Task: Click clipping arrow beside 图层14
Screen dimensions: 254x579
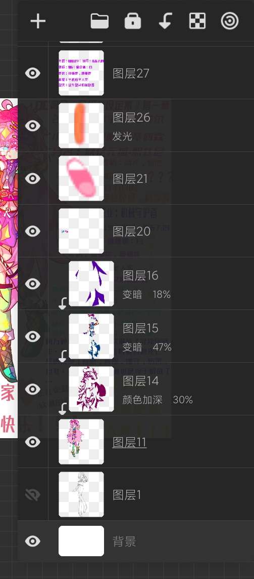Action: [63, 409]
